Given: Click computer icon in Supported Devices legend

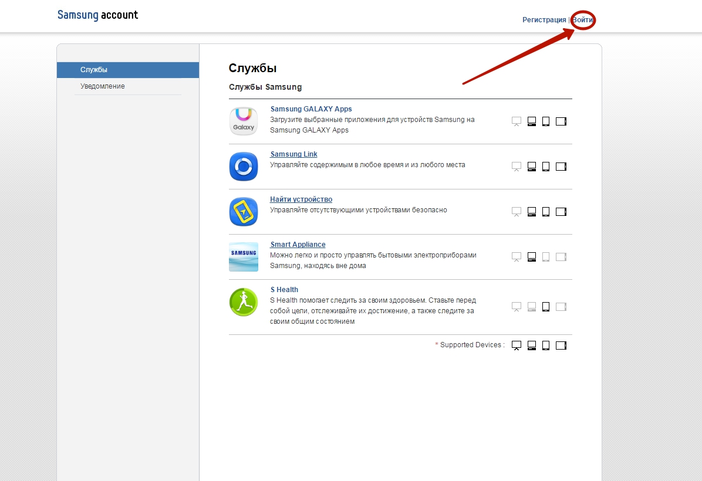Looking at the screenshot, I should click(x=532, y=345).
